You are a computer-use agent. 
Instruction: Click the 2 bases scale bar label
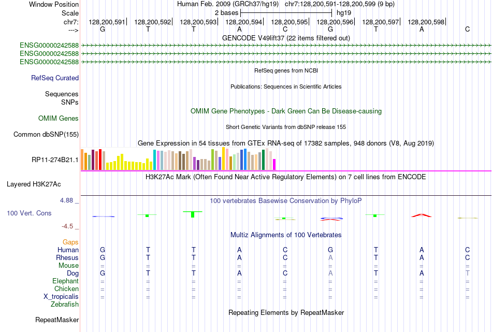(226, 13)
